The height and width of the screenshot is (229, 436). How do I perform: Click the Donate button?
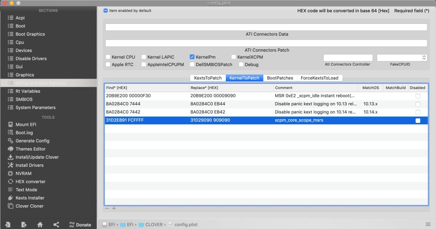(80, 225)
